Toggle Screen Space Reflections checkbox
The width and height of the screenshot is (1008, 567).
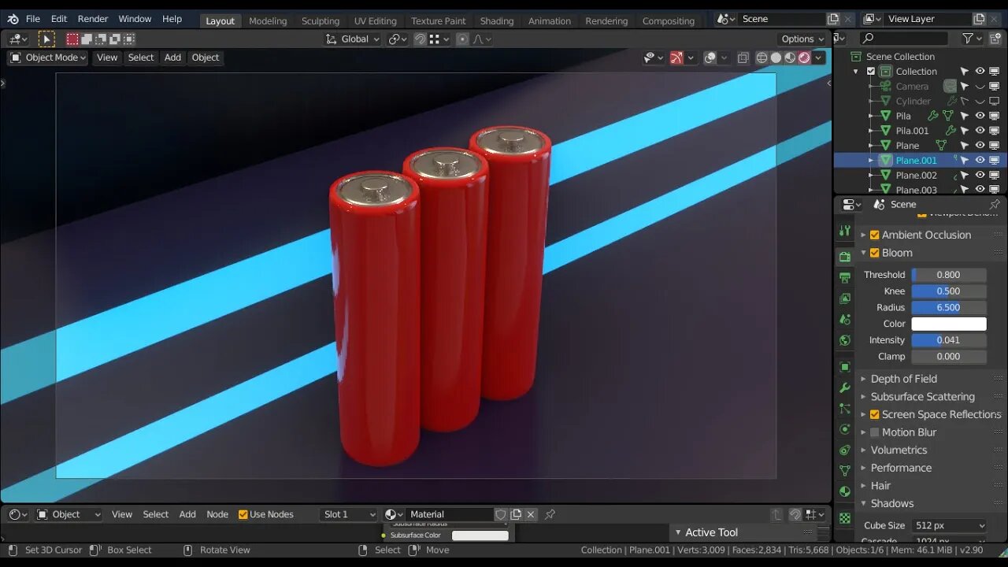(x=874, y=414)
